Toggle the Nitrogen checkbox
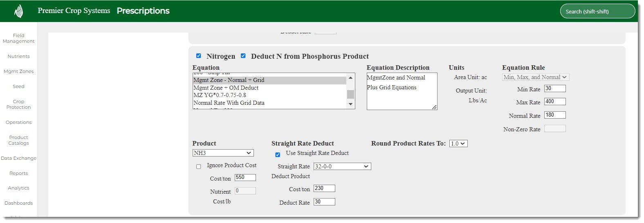The height and width of the screenshot is (223, 644). click(x=199, y=56)
